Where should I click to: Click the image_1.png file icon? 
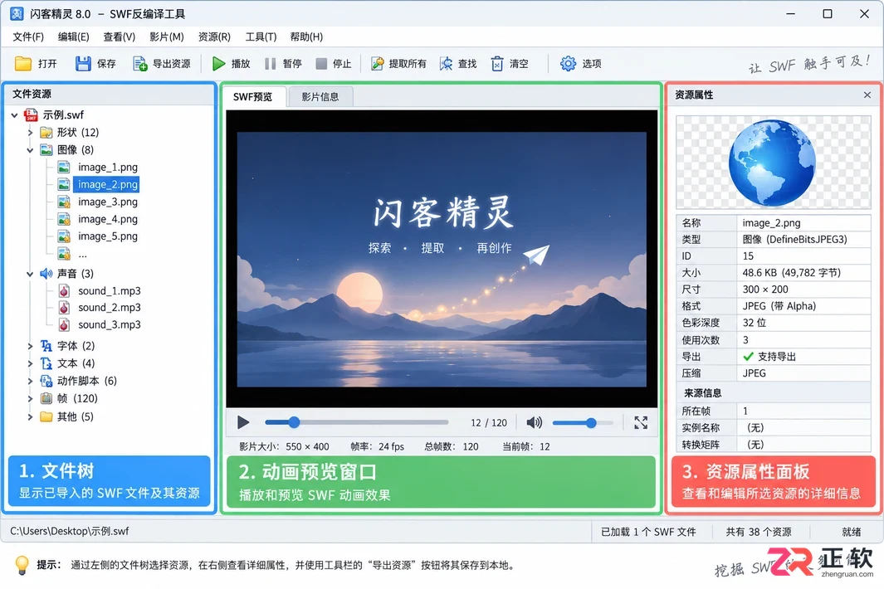coord(64,168)
